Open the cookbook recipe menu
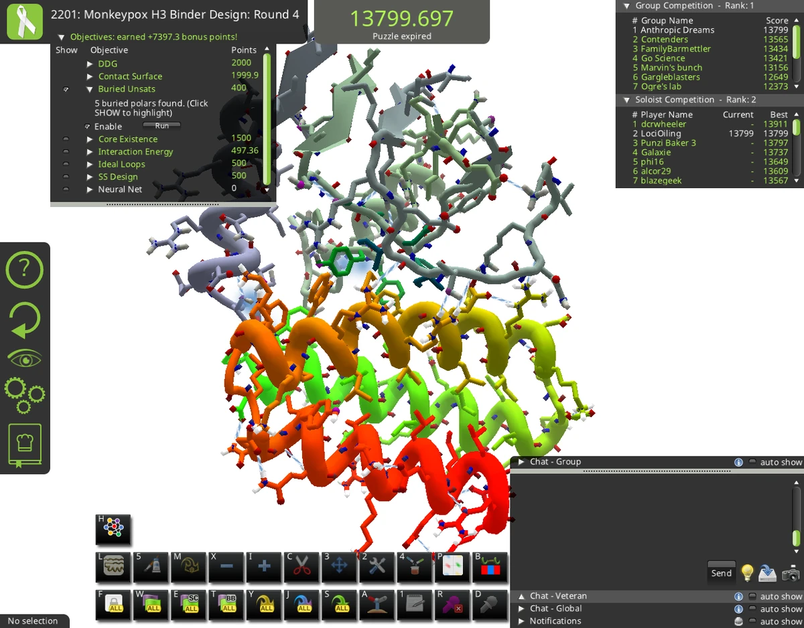 pyautogui.click(x=25, y=446)
